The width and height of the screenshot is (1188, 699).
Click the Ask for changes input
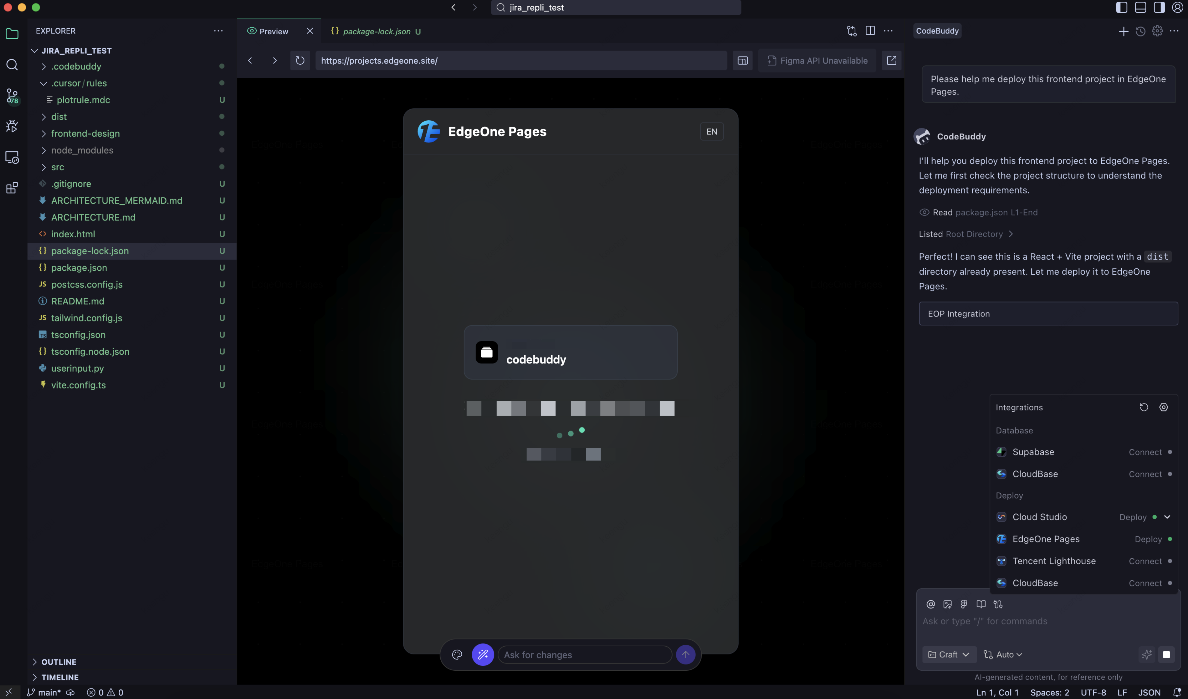(584, 654)
